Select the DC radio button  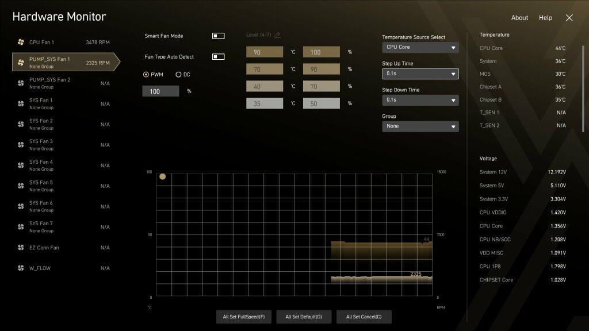point(178,74)
